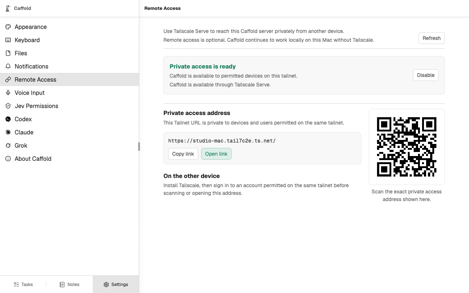Image resolution: width=469 pixels, height=293 pixels.
Task: Go to Files settings
Action: pyautogui.click(x=69, y=53)
